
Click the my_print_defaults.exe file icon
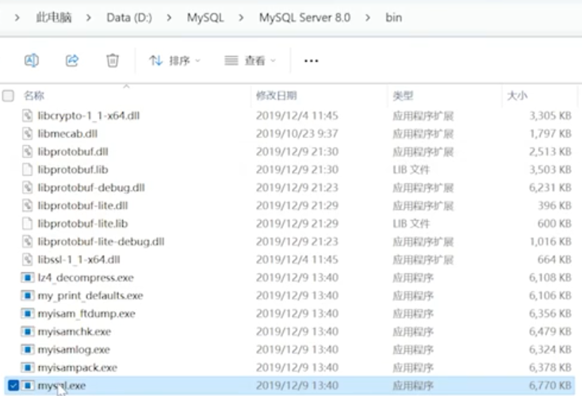pos(28,295)
